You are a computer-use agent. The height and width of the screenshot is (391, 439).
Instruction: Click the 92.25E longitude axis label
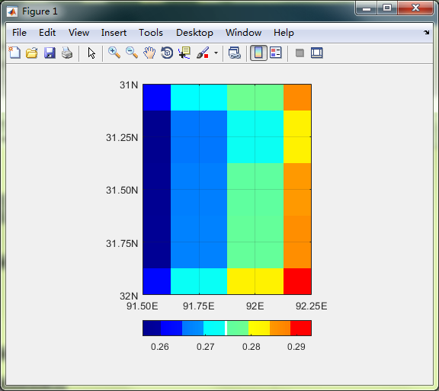[x=311, y=306]
